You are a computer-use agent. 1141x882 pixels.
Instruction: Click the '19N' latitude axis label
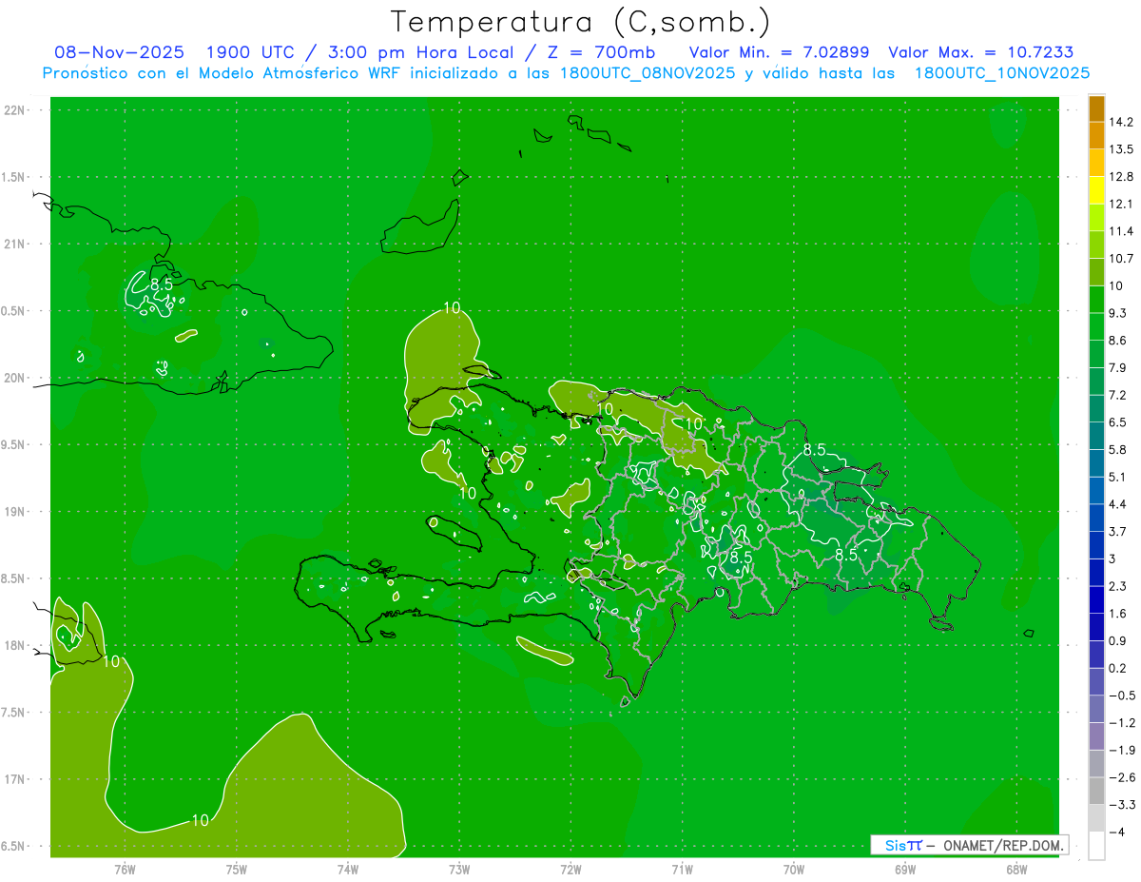tap(16, 512)
